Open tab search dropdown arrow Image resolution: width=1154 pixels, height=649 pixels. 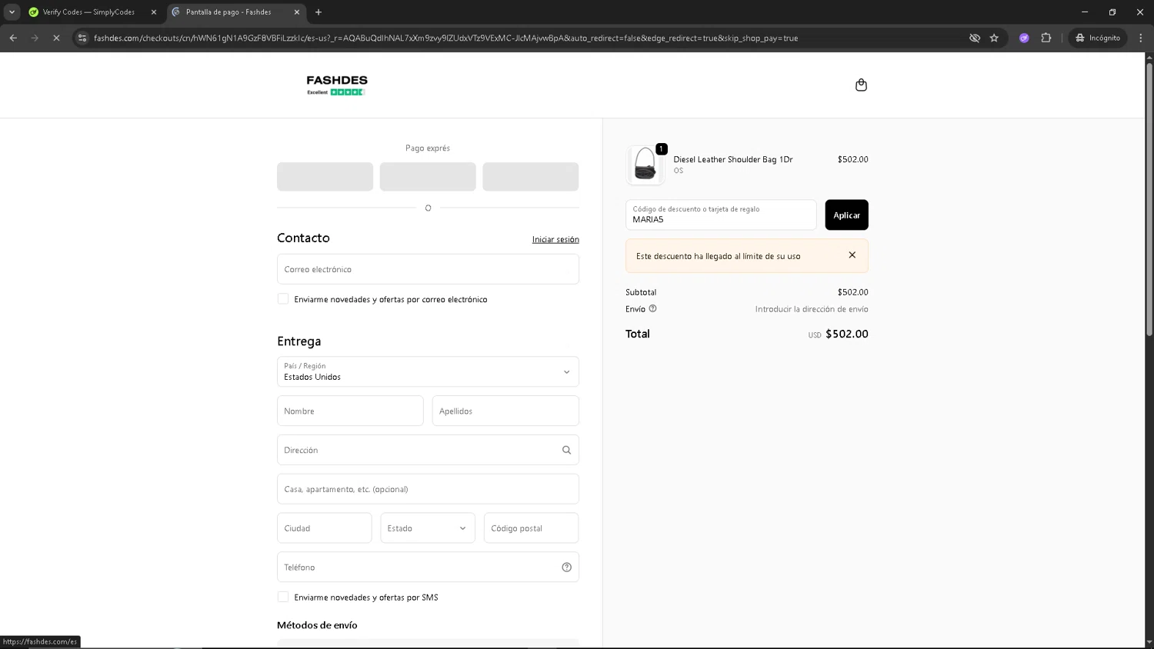[12, 12]
